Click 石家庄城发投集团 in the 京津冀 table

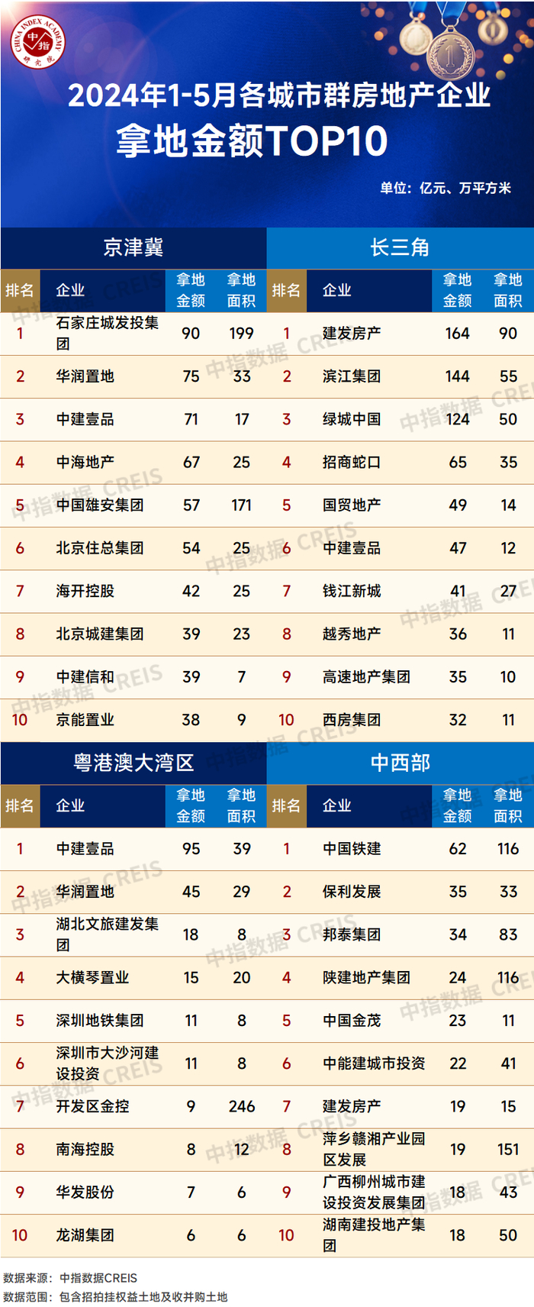[x=108, y=334]
